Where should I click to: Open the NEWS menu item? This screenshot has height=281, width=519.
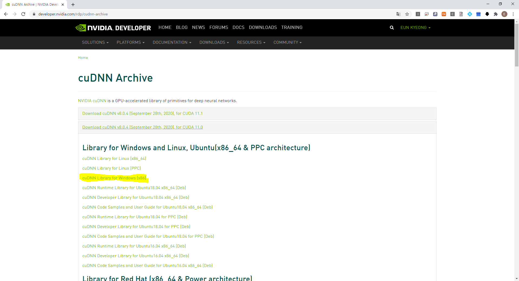pyautogui.click(x=198, y=28)
